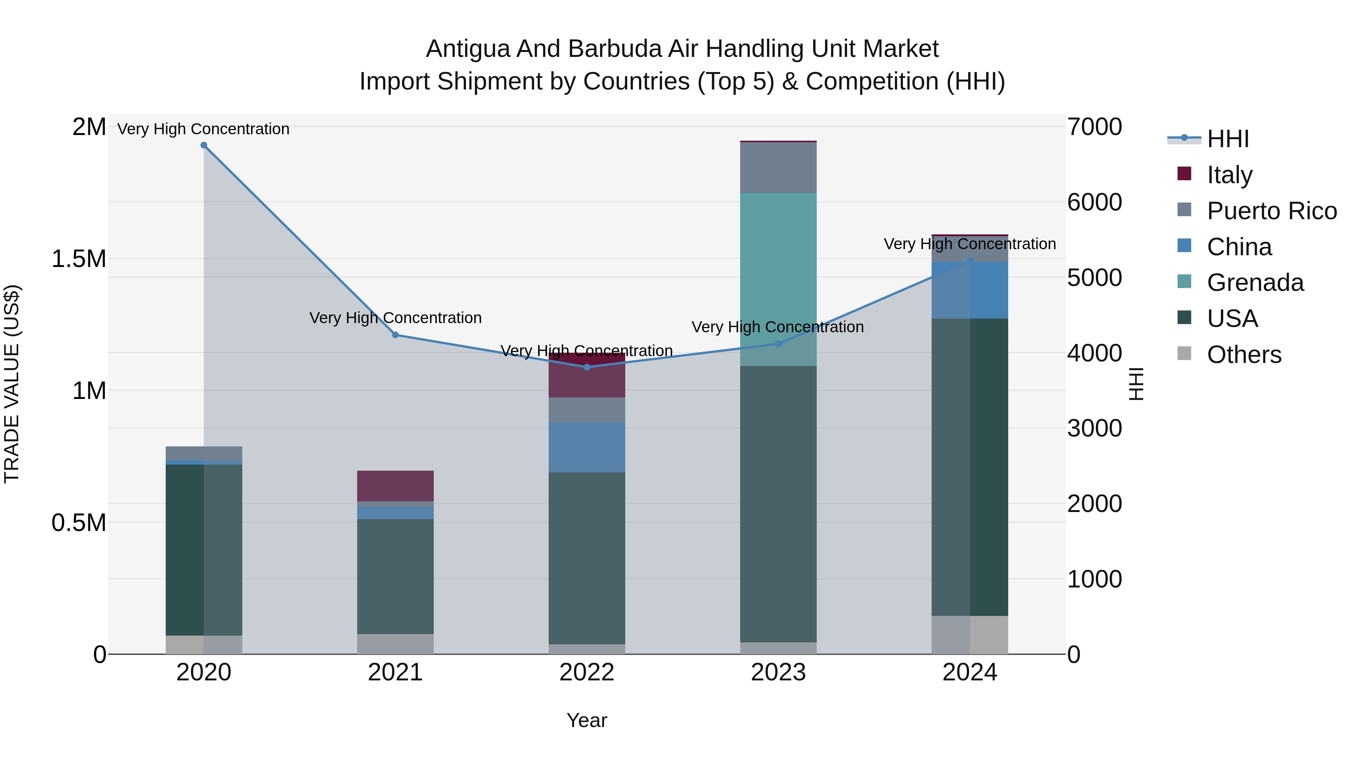
Task: Click the 4000 right axis tick
Action: pyautogui.click(x=1095, y=353)
